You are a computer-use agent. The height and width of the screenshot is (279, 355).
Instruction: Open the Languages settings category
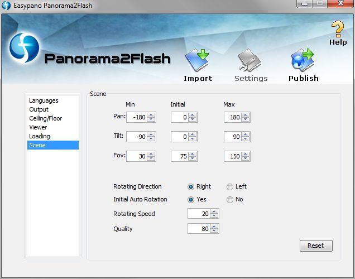(x=44, y=100)
